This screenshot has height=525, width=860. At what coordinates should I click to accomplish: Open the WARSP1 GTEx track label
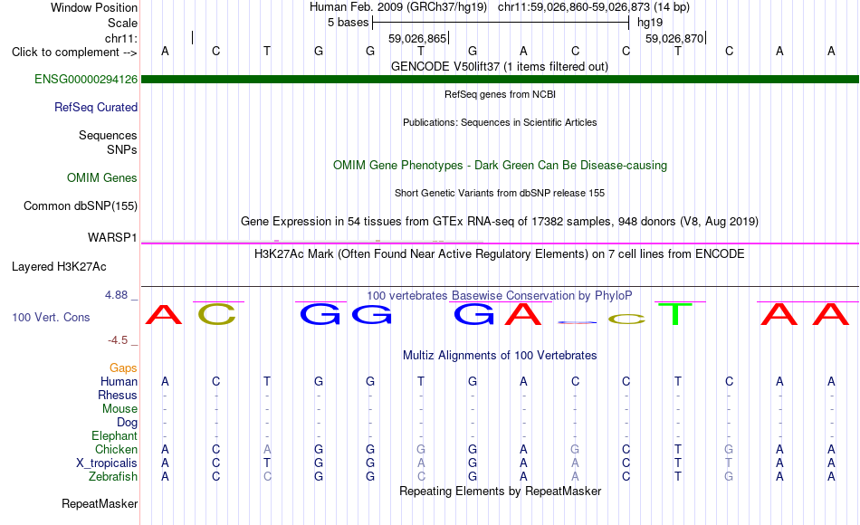click(x=112, y=237)
